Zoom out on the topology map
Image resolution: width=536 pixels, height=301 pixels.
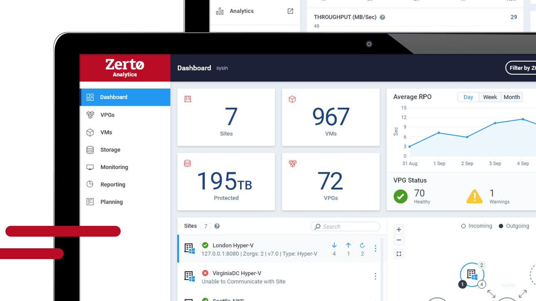399,240
